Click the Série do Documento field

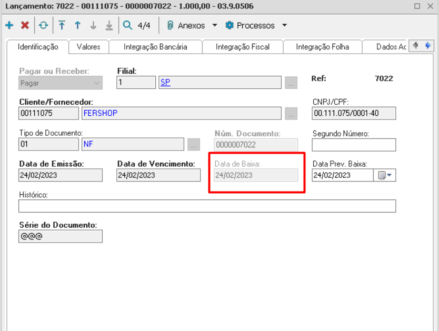click(61, 236)
